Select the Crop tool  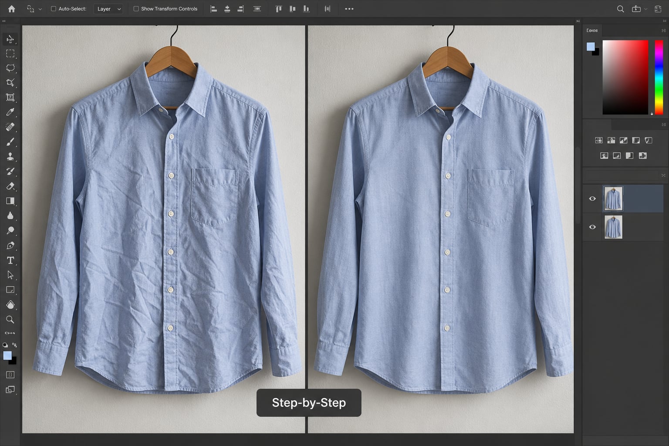(10, 98)
